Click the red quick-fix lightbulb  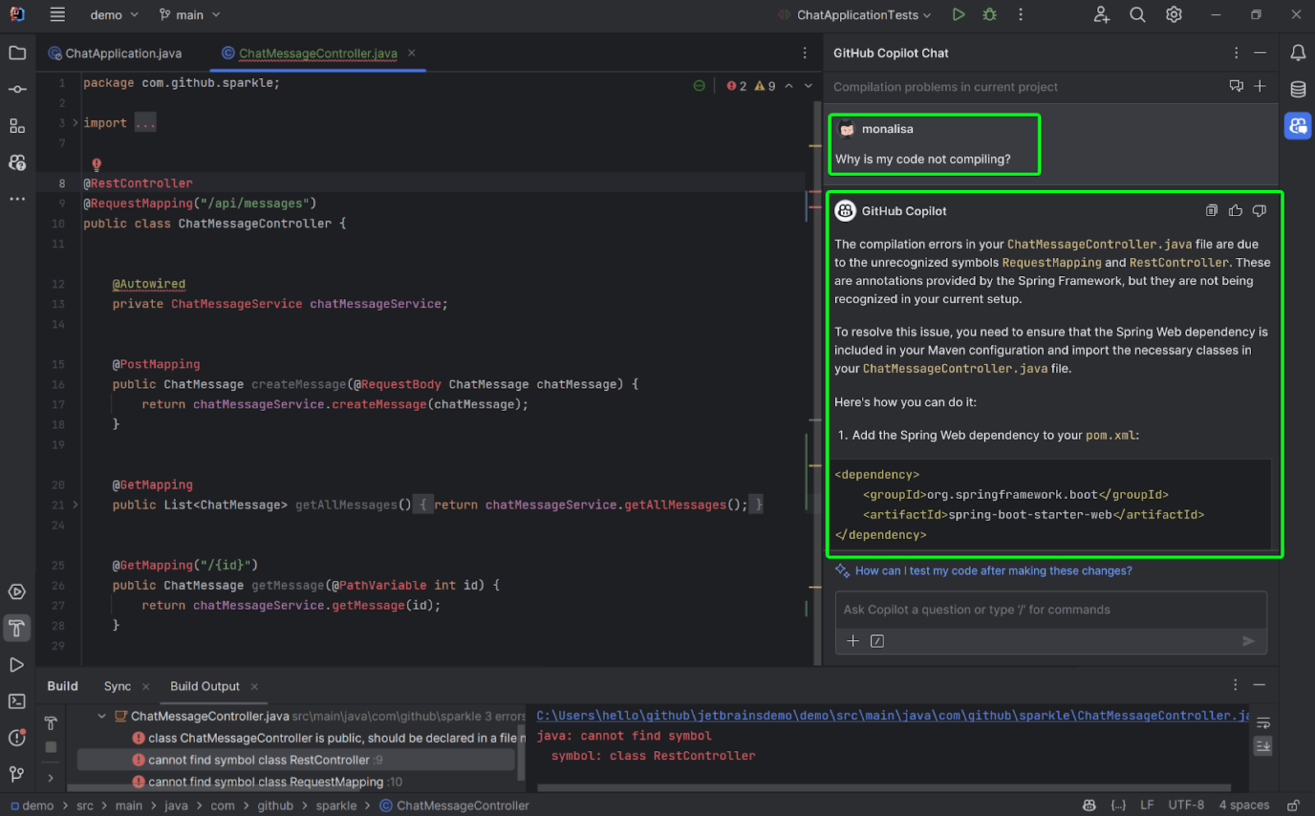(x=96, y=164)
